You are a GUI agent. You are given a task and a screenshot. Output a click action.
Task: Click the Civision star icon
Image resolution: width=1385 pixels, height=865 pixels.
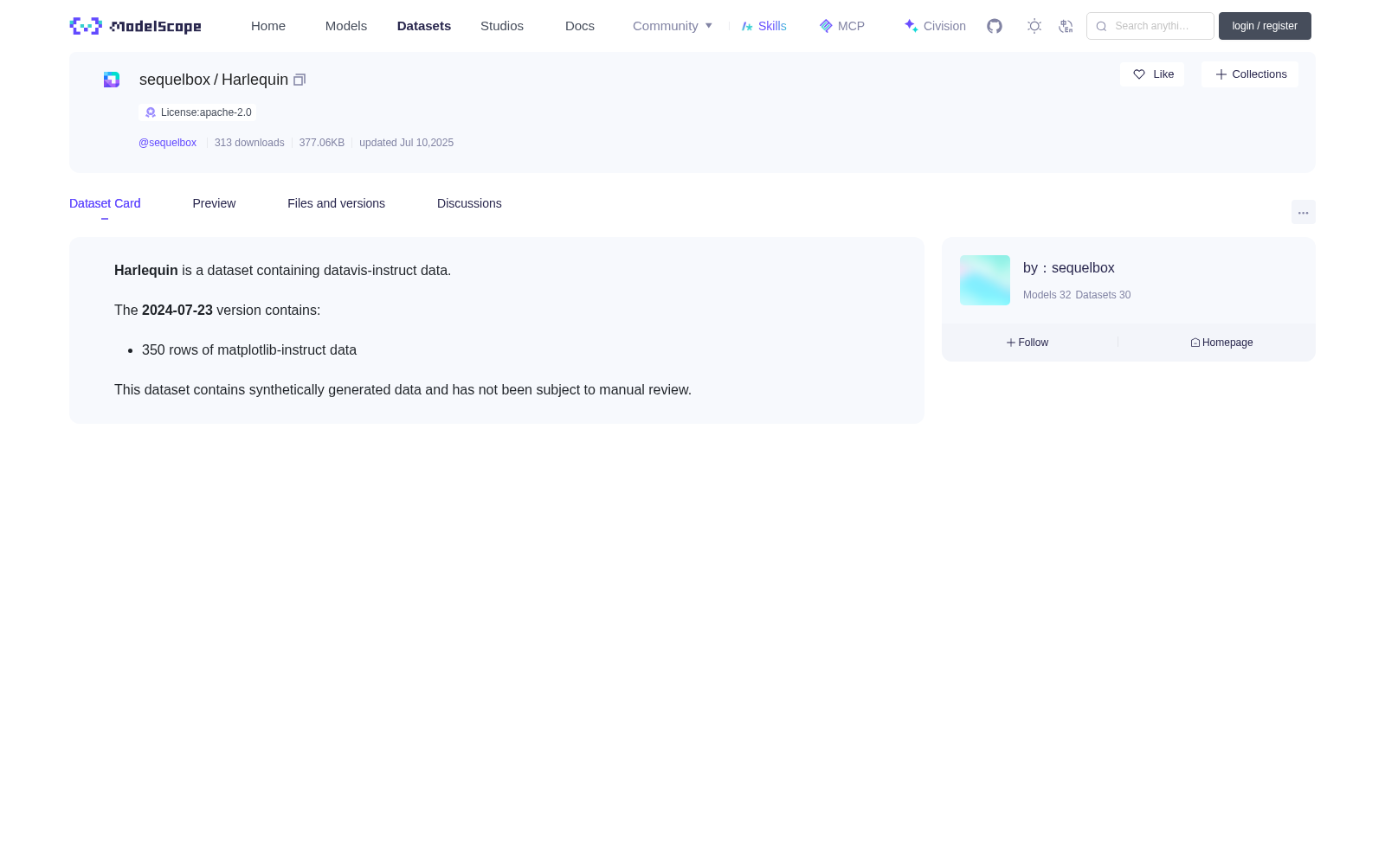911,26
